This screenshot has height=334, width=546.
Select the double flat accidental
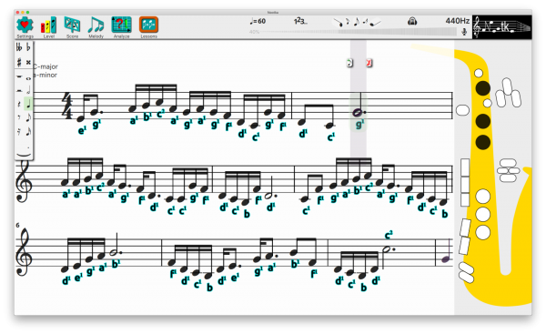pyautogui.click(x=19, y=47)
